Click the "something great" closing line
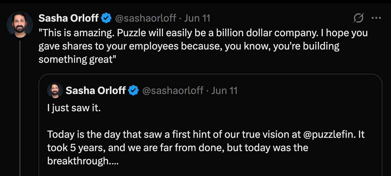This screenshot has width=391, height=176. (x=76, y=60)
